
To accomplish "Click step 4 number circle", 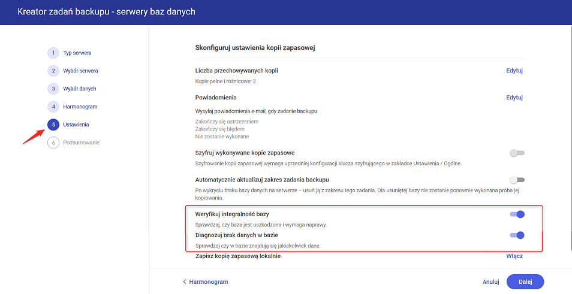I will pyautogui.click(x=53, y=107).
